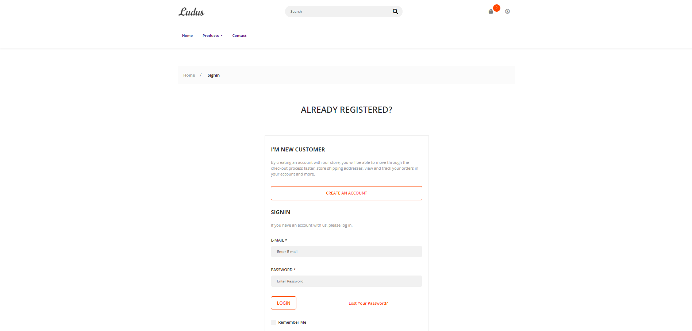
Task: Click the Ludus logo
Action: point(191,12)
